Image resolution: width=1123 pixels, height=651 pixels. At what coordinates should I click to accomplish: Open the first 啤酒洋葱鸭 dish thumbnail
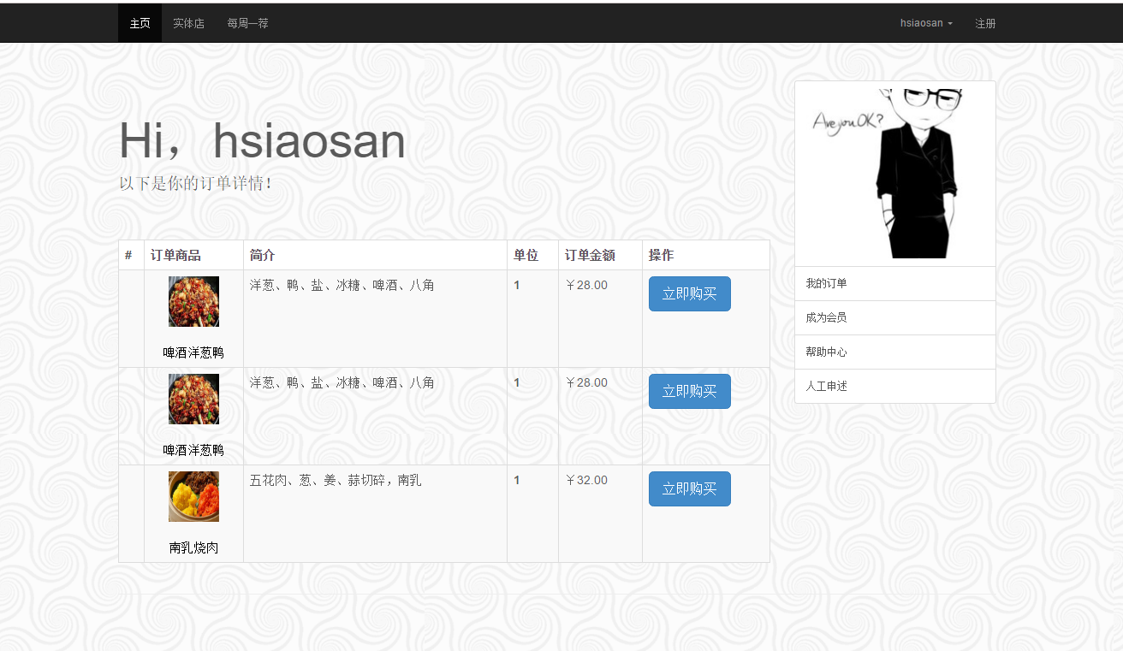pyautogui.click(x=193, y=301)
